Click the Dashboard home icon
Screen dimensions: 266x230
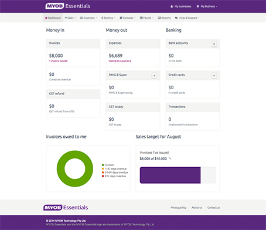tap(46, 18)
